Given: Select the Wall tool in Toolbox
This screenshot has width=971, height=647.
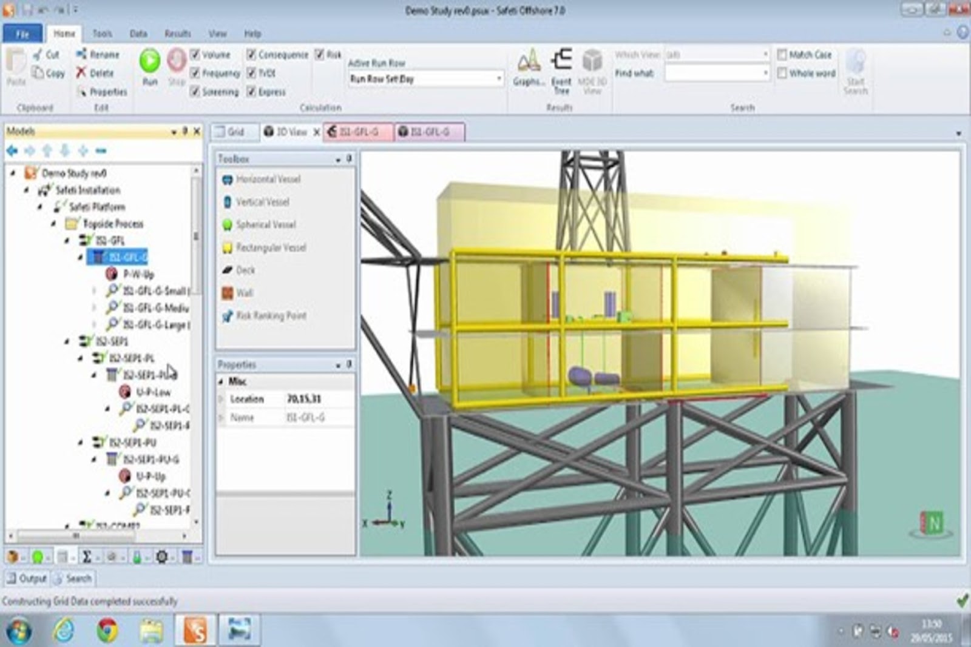Looking at the screenshot, I should click(237, 293).
